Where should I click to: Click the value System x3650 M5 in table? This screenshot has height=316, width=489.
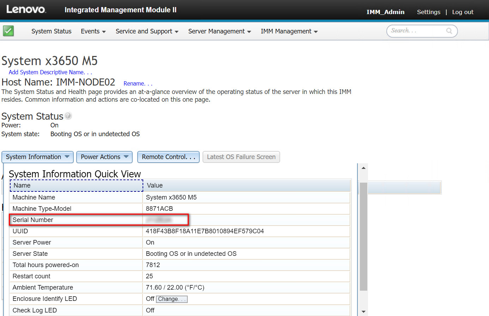(x=171, y=197)
